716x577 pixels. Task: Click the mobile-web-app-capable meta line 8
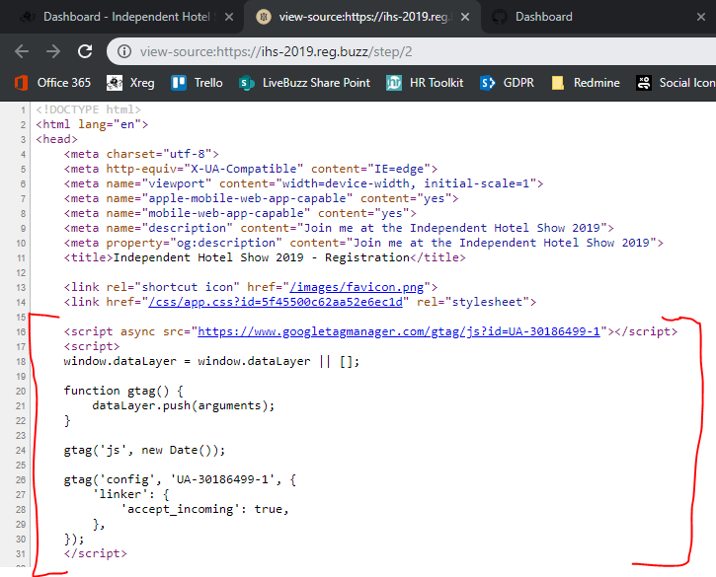click(x=240, y=213)
